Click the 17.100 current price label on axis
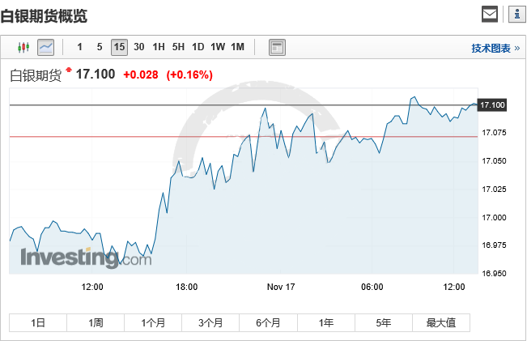The width and height of the screenshot is (527, 341). 493,105
